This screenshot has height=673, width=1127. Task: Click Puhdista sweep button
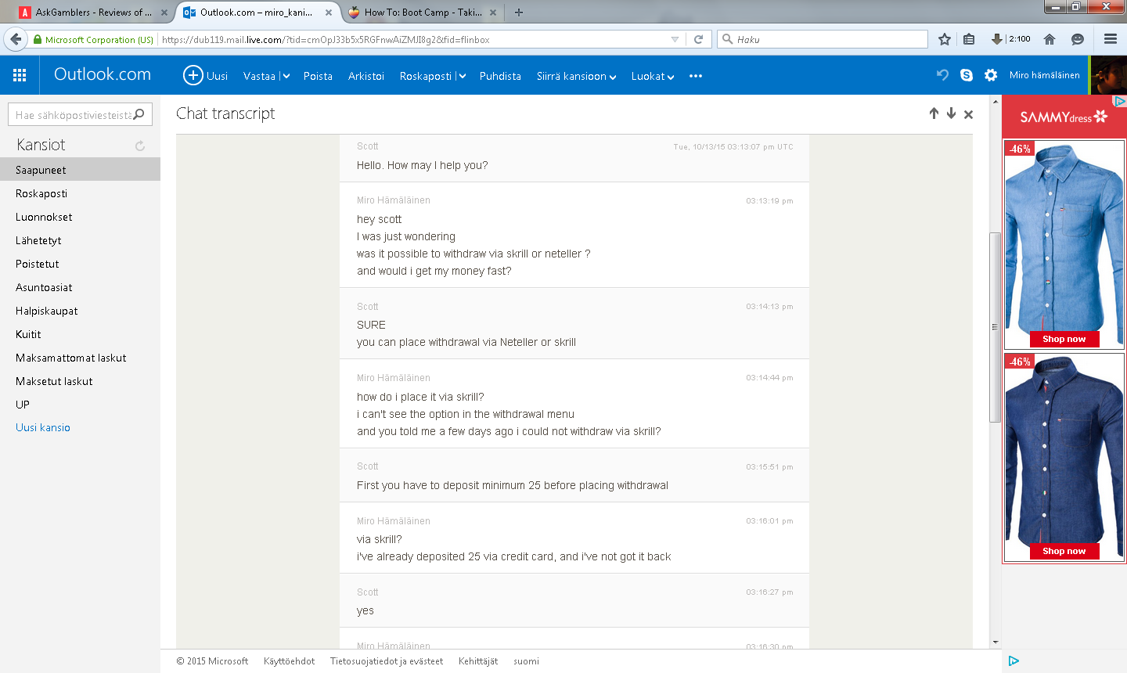point(500,76)
